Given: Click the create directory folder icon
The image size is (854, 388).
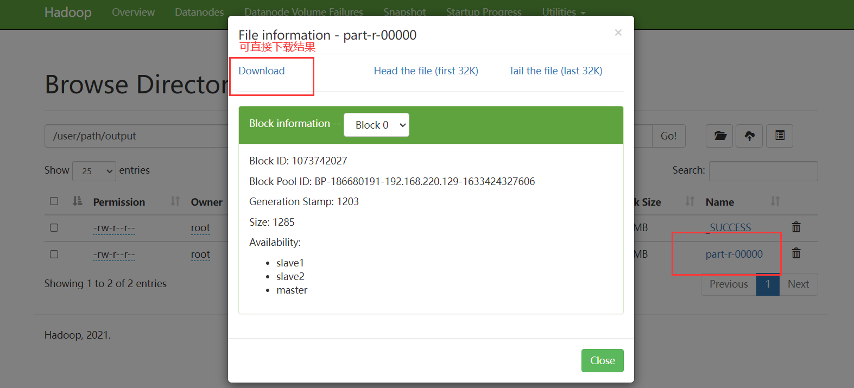Looking at the screenshot, I should tap(720, 136).
